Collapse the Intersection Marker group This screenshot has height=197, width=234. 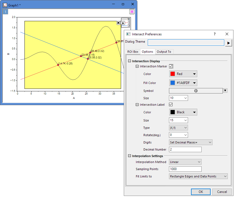137,66
